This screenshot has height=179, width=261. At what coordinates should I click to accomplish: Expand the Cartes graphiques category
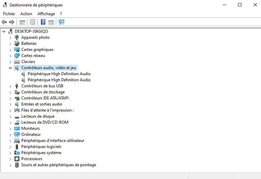click(x=10, y=50)
